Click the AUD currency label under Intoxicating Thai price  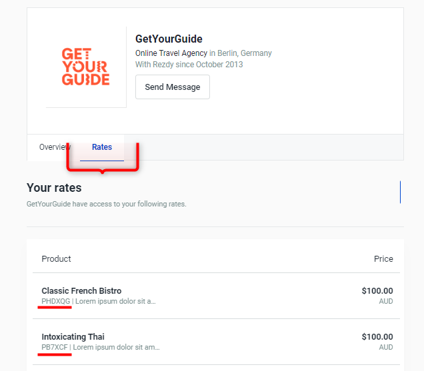pyautogui.click(x=386, y=347)
